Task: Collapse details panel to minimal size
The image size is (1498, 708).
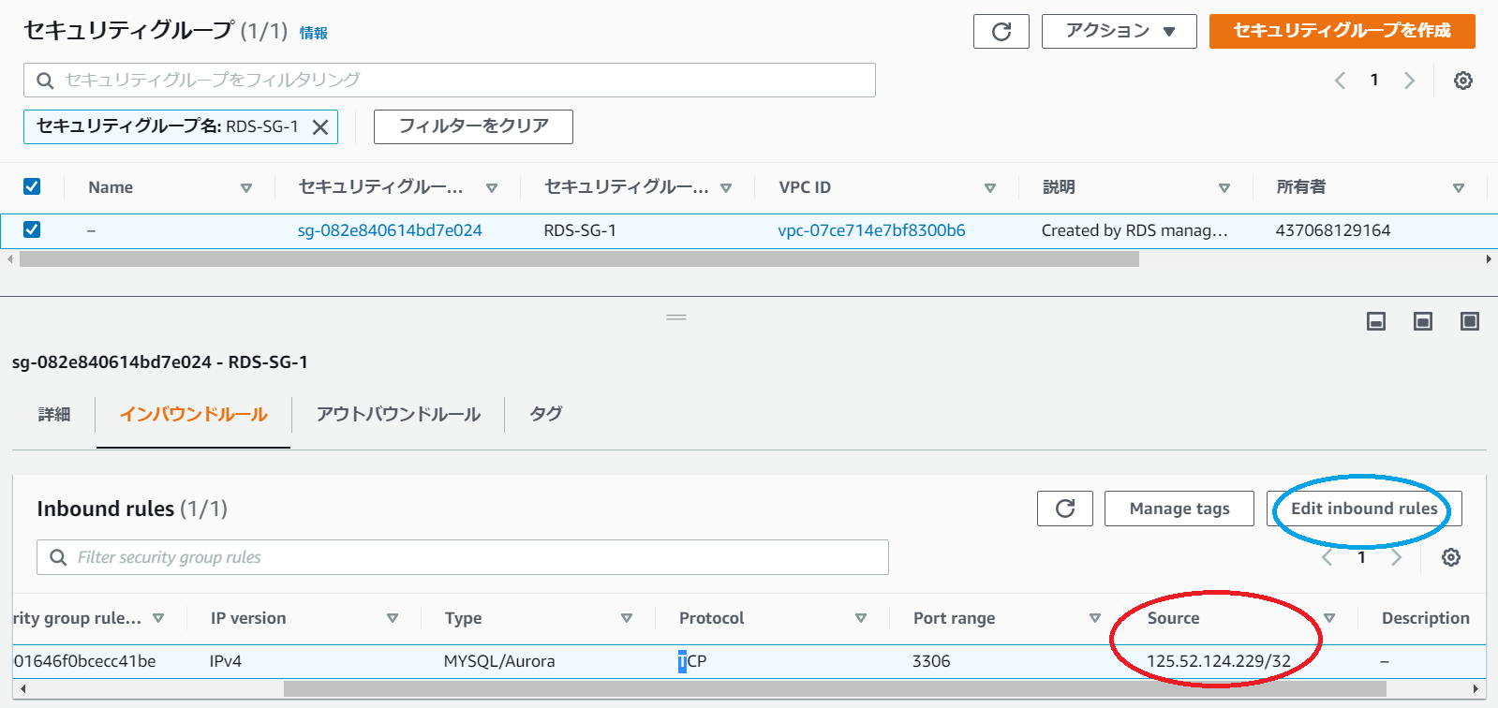Action: [x=1376, y=322]
